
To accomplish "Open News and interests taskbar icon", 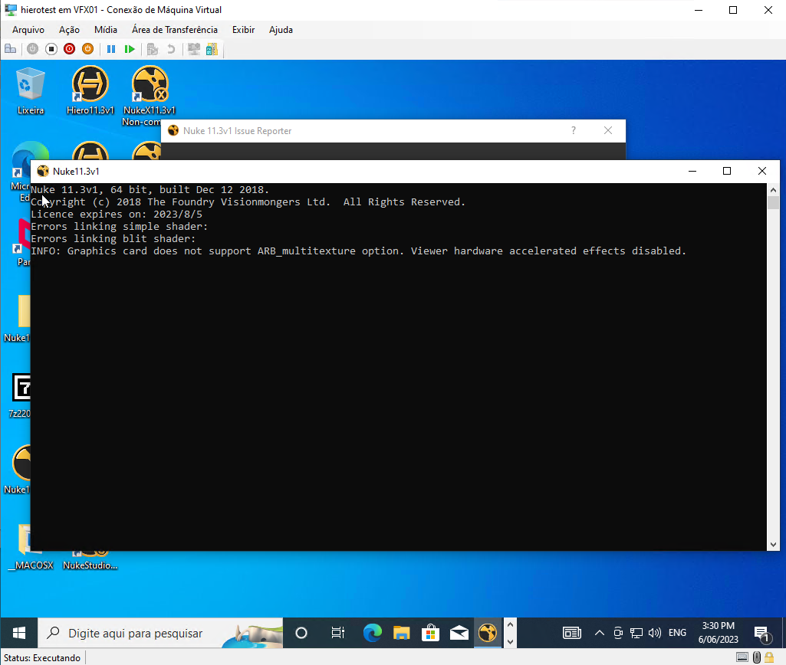I will pyautogui.click(x=571, y=633).
